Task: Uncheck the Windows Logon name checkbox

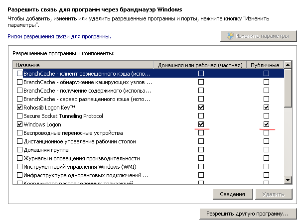Action: pyautogui.click(x=19, y=124)
